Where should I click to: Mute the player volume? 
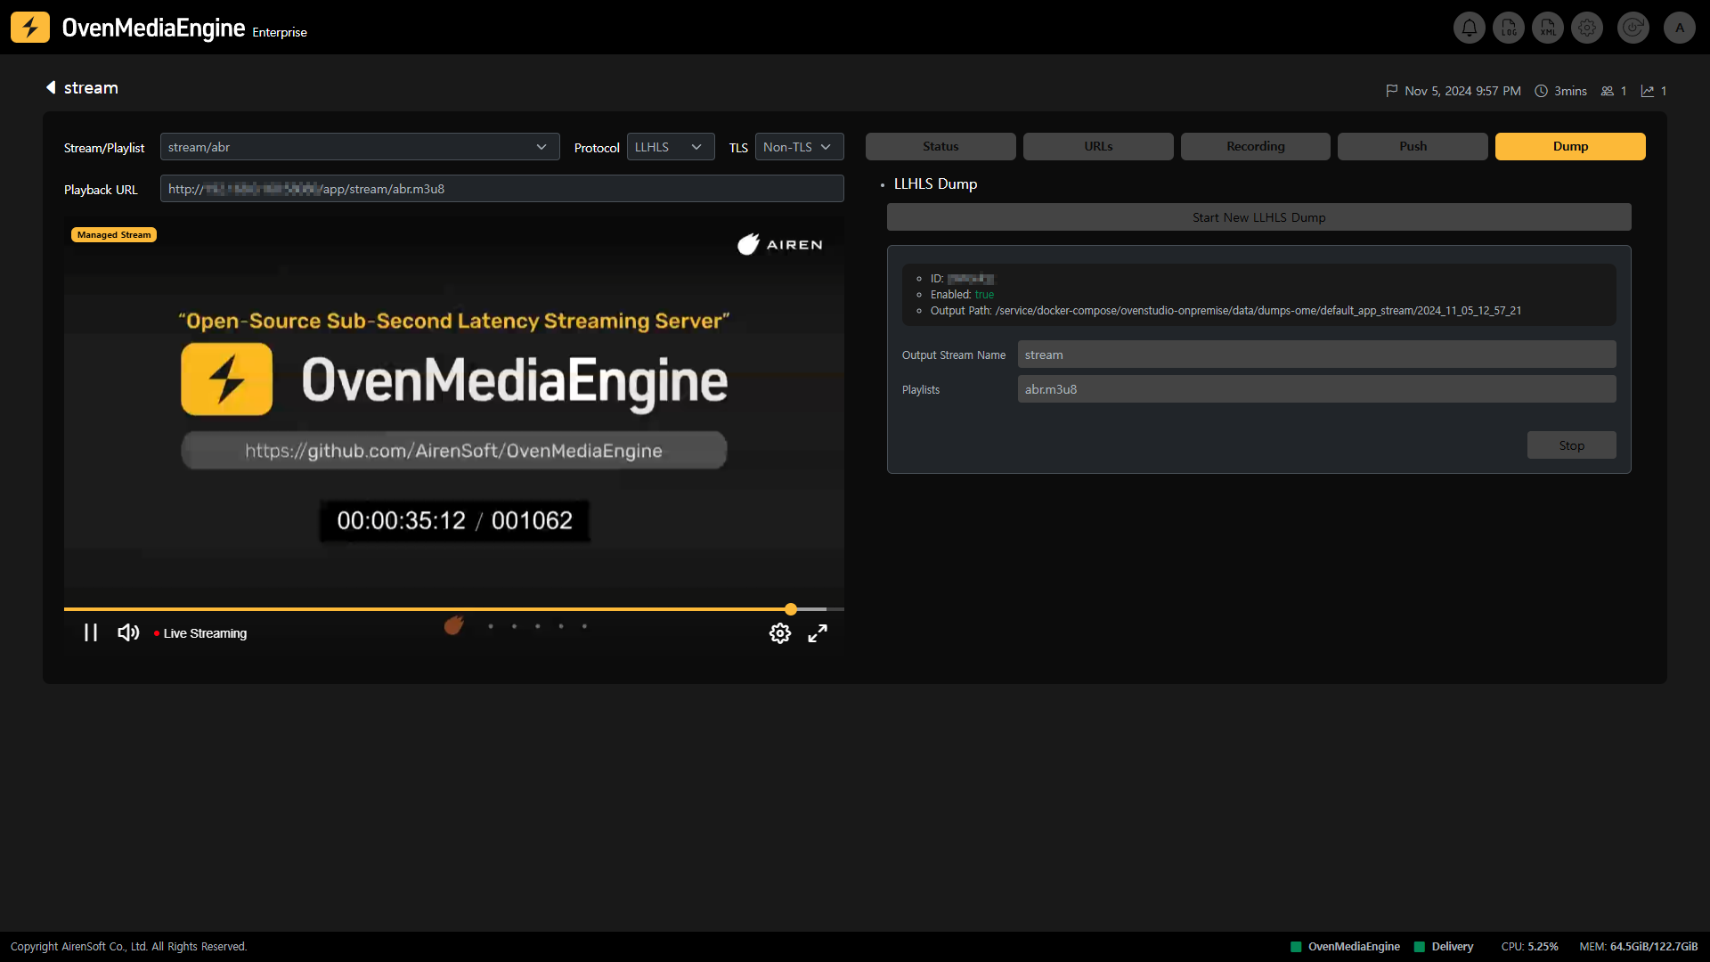[128, 632]
